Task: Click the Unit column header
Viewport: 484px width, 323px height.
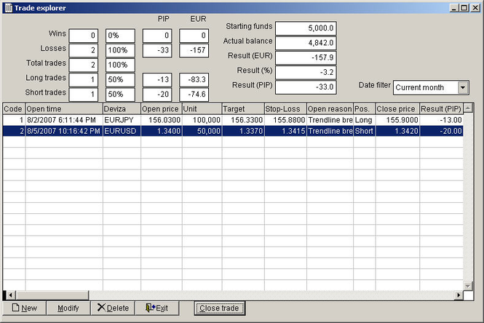Action: tap(202, 109)
